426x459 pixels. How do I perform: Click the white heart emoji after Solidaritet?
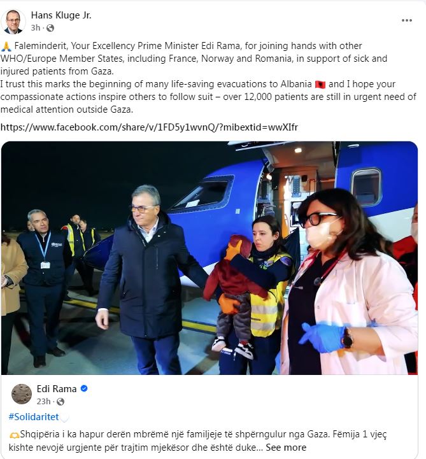click(64, 418)
